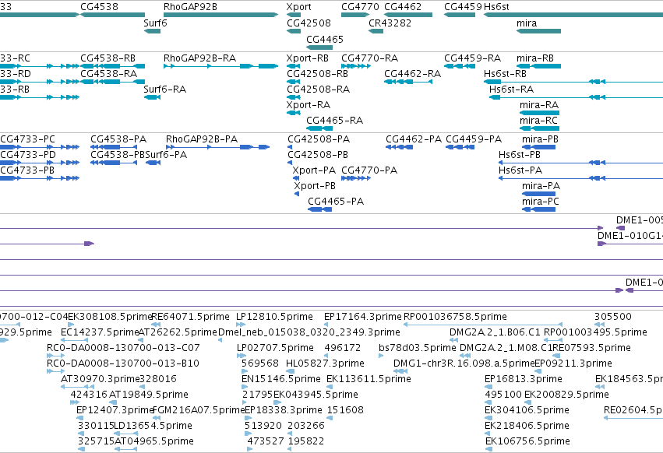Select the Surf6 gene label

[x=155, y=23]
